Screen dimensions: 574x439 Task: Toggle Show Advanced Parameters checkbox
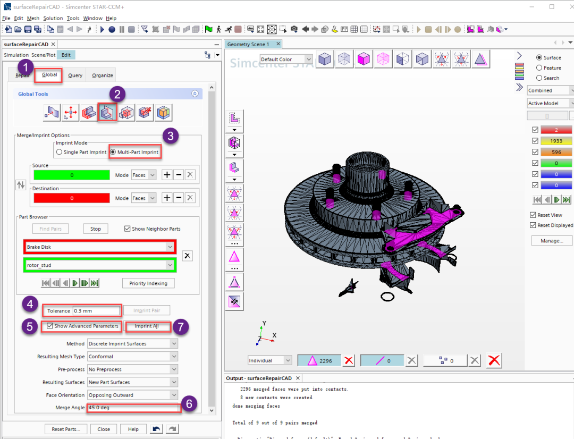click(x=50, y=325)
